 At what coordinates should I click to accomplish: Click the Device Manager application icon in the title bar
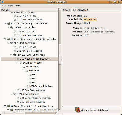[2, 2]
